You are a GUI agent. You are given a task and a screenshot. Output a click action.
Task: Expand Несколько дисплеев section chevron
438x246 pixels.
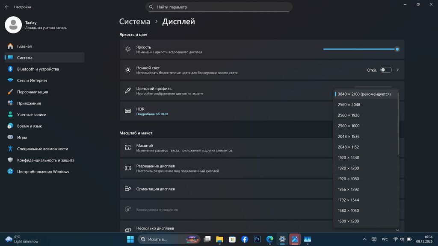(397, 230)
